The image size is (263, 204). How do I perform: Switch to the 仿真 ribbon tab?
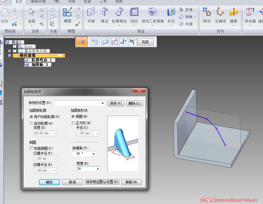pyautogui.click(x=72, y=1)
